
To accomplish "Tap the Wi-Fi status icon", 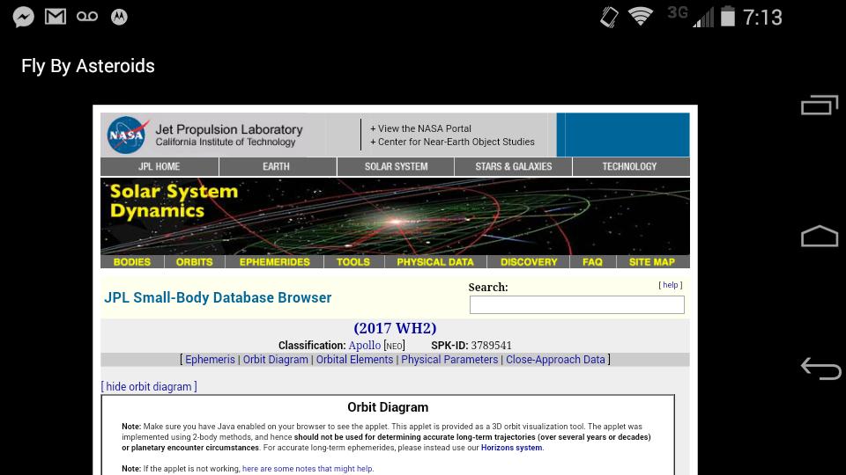I will [641, 17].
